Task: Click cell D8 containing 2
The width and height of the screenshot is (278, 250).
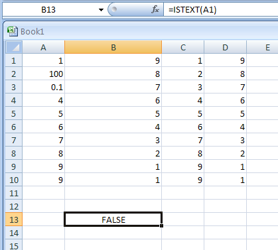Action: (x=225, y=153)
